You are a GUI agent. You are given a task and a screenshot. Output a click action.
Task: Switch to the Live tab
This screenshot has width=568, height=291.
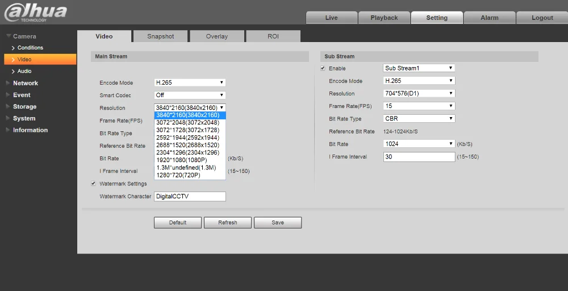point(332,18)
